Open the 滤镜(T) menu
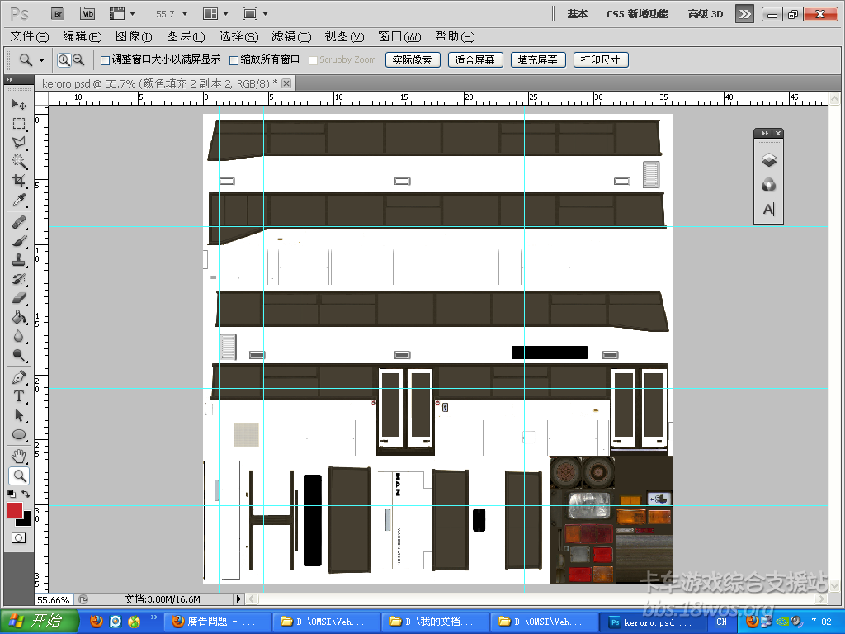This screenshot has width=845, height=634. tap(291, 36)
